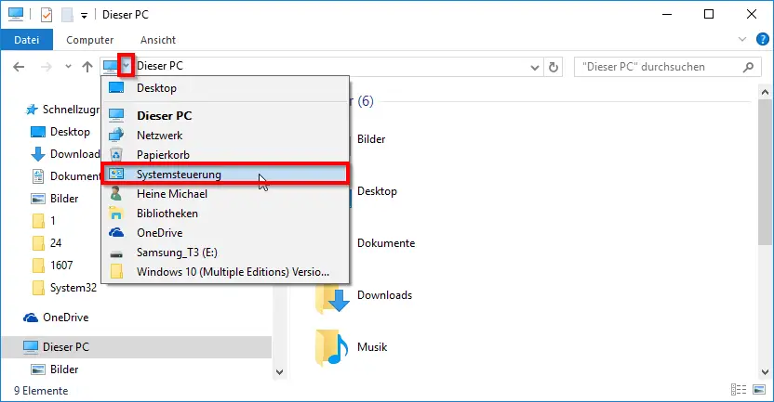Open folder 1 in the navigation pane
This screenshot has width=774, height=402.
(44, 221)
